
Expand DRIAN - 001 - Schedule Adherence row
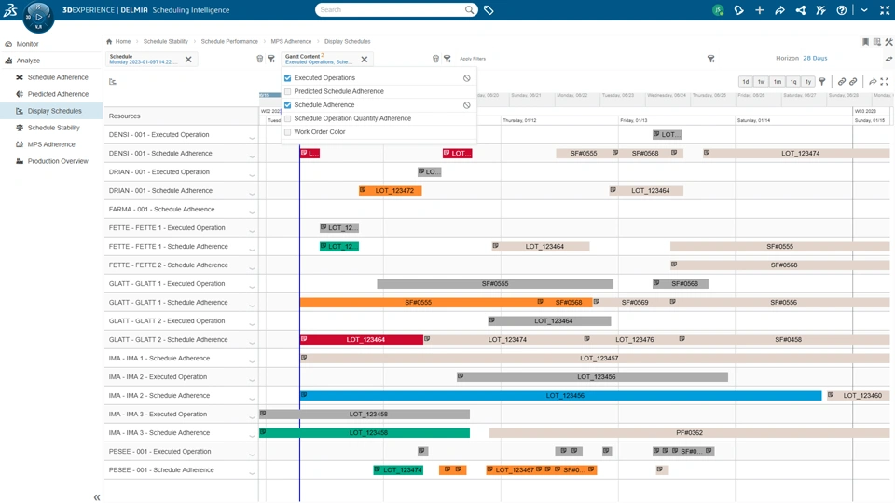pos(252,195)
